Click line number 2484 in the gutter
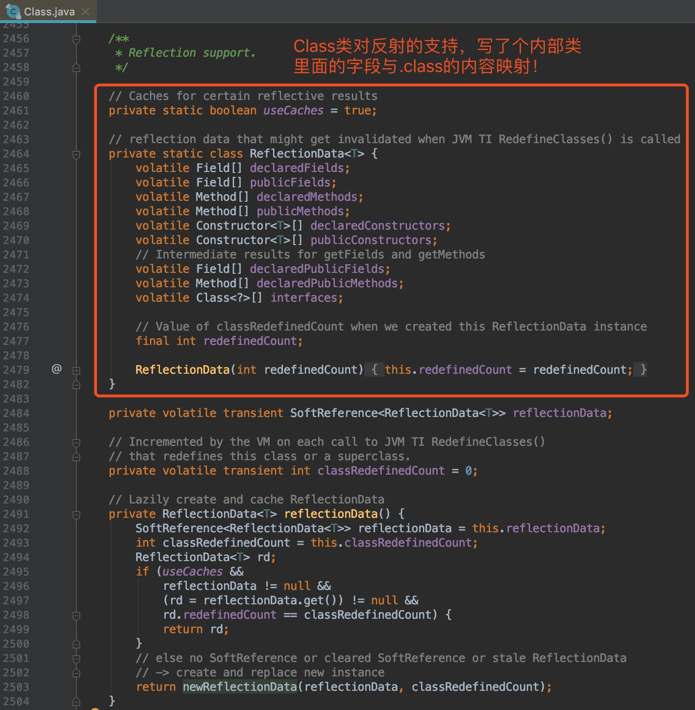 16,413
